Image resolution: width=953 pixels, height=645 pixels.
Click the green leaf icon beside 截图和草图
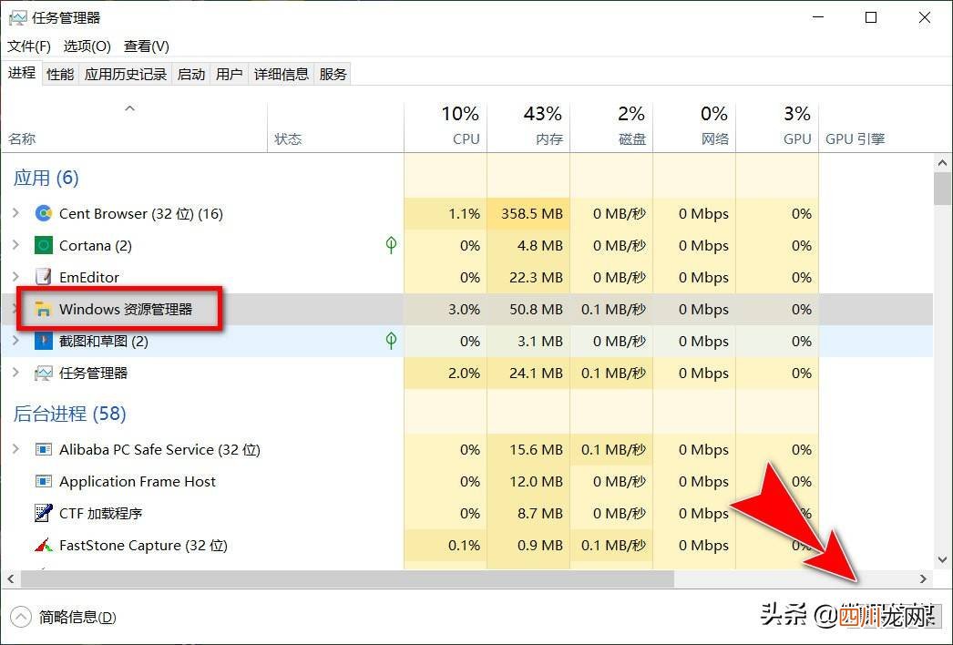point(392,341)
